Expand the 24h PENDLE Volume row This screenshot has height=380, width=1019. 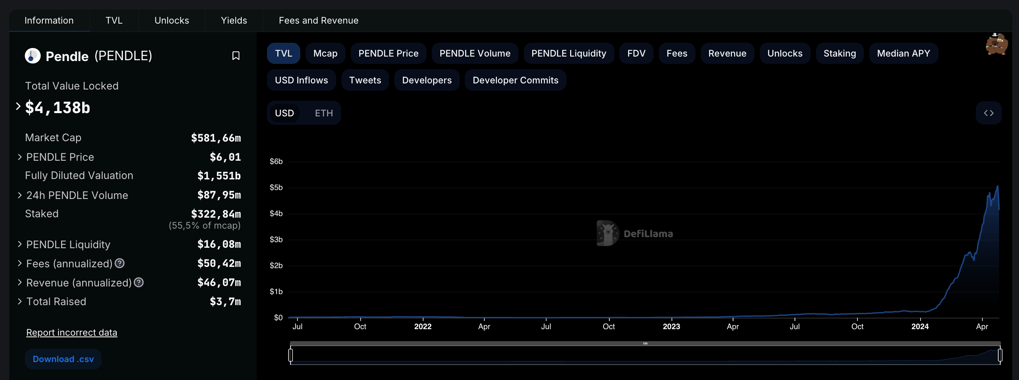click(20, 195)
